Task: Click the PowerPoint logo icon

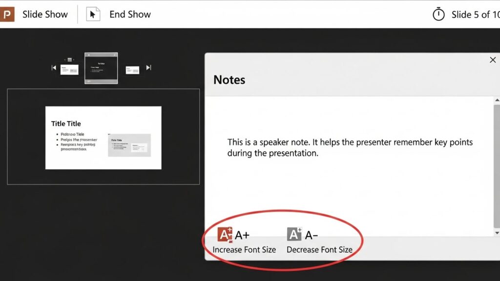Action: tap(8, 14)
